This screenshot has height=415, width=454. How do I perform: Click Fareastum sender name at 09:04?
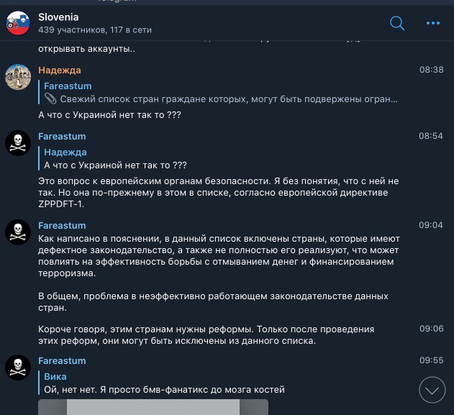[x=62, y=225]
